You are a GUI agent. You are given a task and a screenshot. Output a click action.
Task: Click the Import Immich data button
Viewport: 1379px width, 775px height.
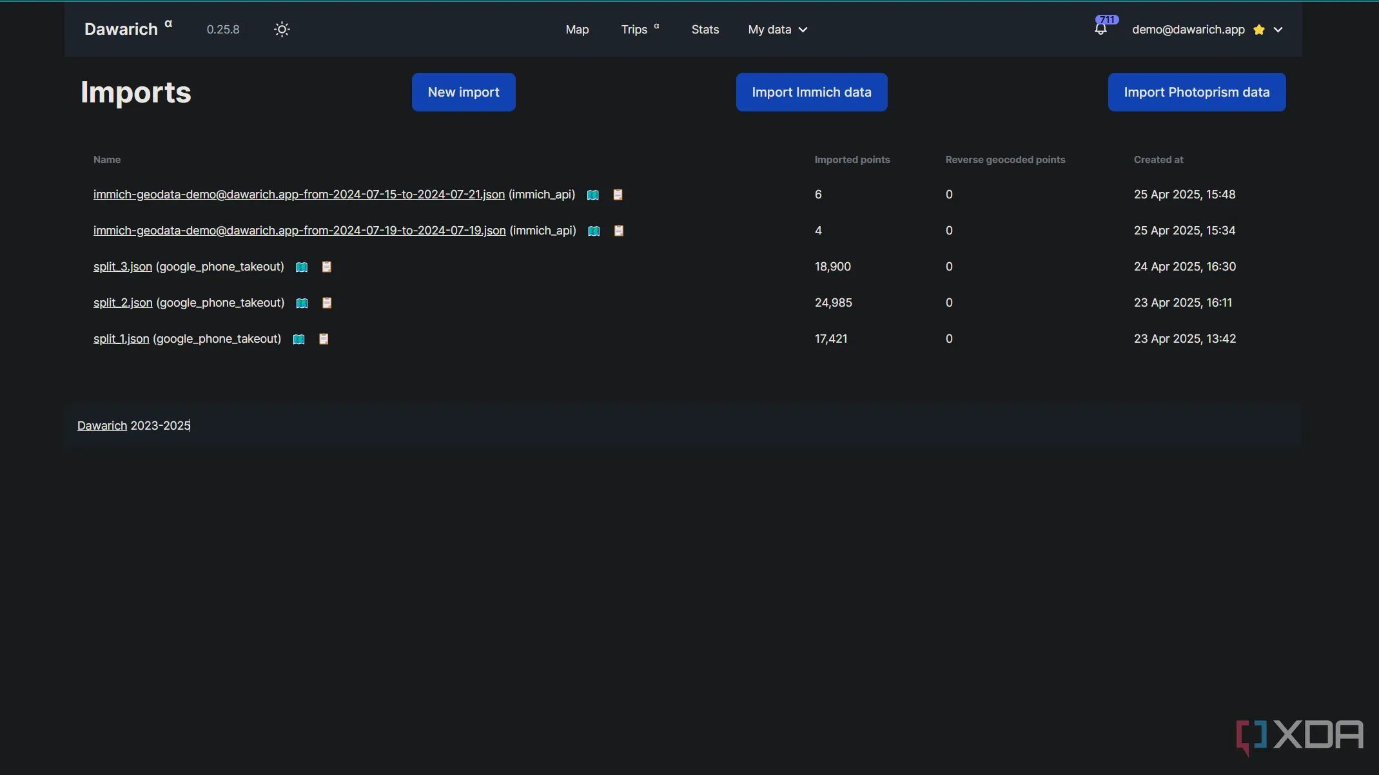coord(812,92)
